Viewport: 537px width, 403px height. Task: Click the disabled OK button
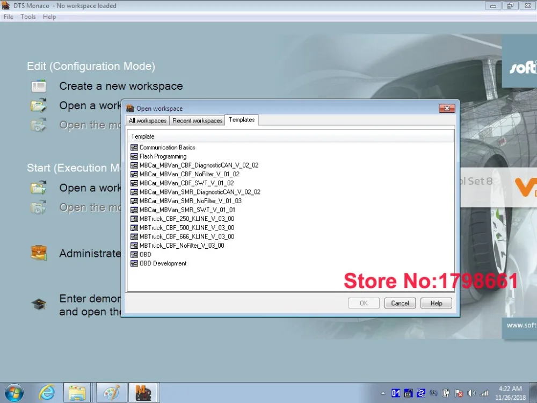(x=364, y=303)
